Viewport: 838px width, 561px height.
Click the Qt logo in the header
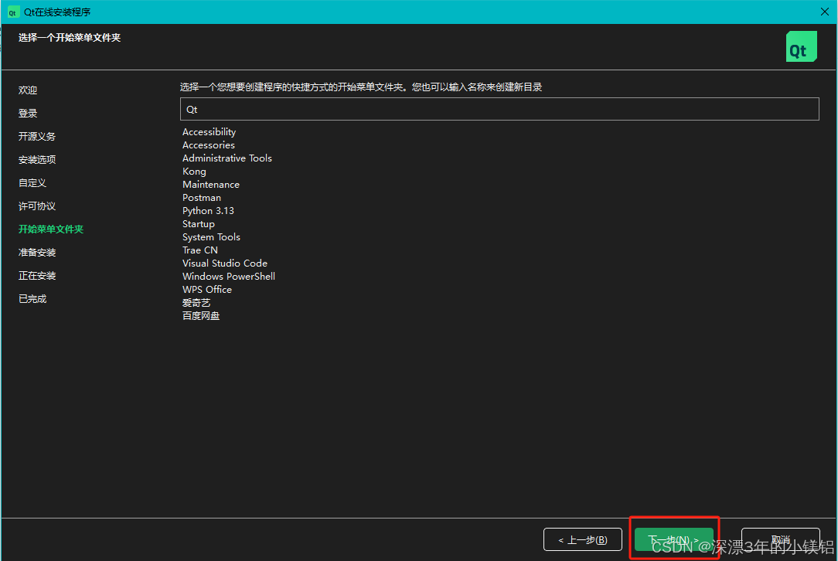801,46
